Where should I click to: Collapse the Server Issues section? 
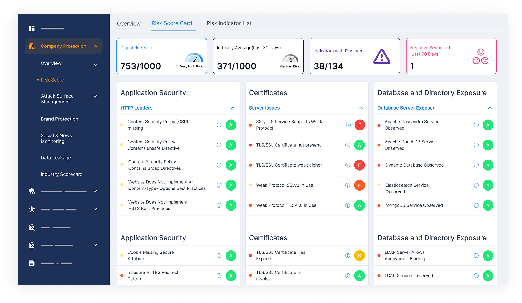click(361, 108)
